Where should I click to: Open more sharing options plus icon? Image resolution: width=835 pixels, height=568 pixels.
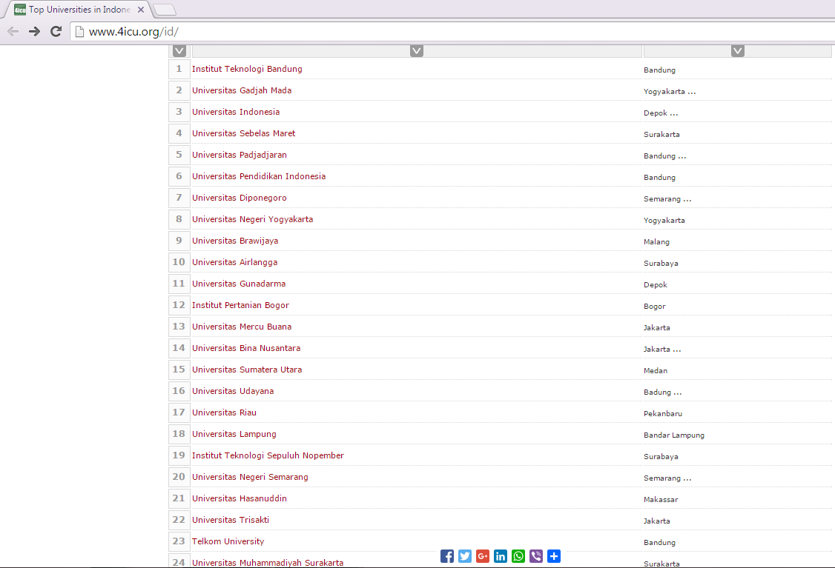(554, 556)
